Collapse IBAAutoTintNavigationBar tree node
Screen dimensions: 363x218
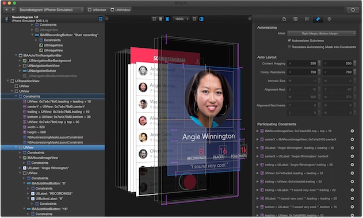pyautogui.click(x=16, y=55)
